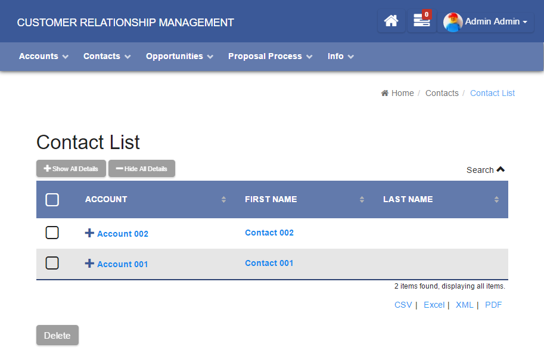Screen dimensions: 544x356
Task: Check the Account 001 row checkbox
Action: (x=52, y=263)
